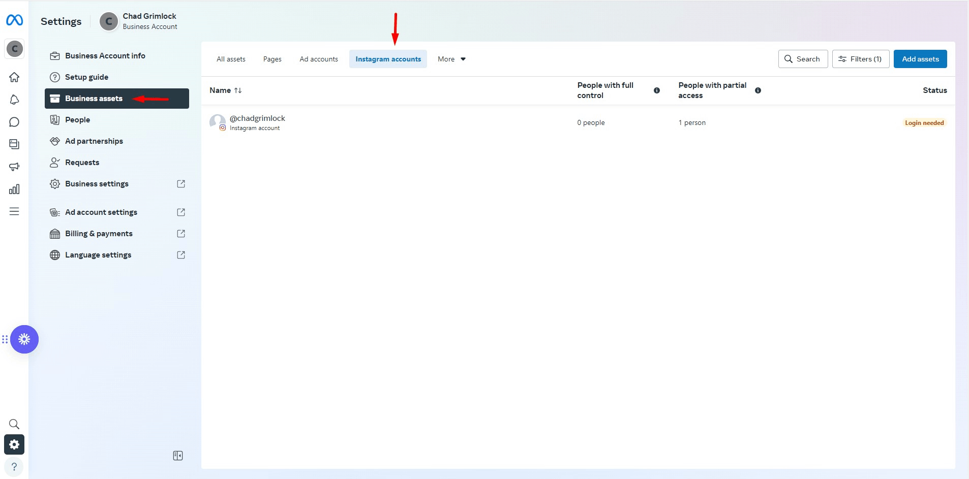This screenshot has height=479, width=969.
Task: Open People in settings sidebar
Action: [x=117, y=120]
